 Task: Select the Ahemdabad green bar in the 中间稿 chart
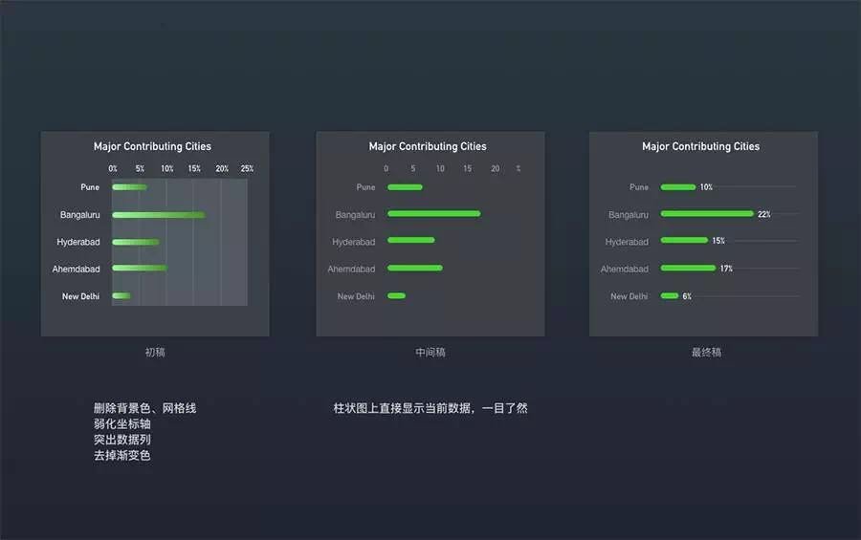[x=414, y=268]
